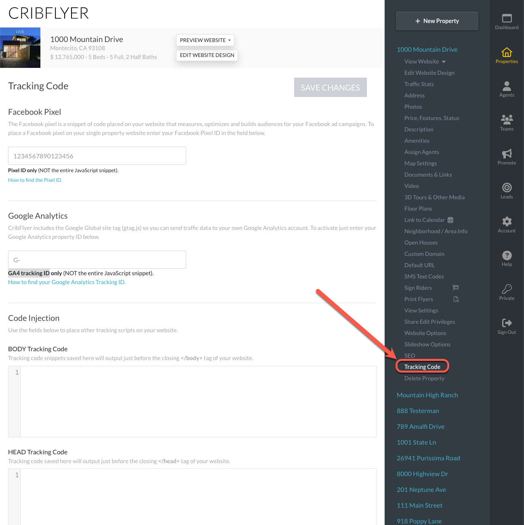Open Map Settings menu item

pyautogui.click(x=421, y=163)
